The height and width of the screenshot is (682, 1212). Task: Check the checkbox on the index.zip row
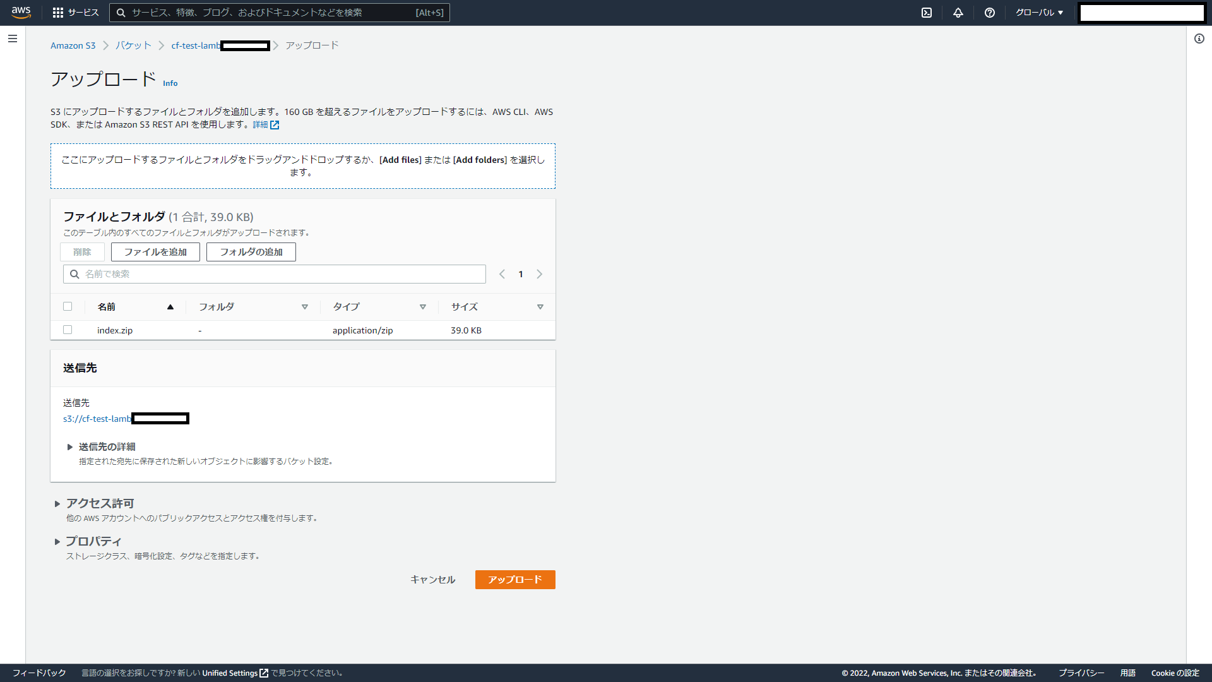point(68,330)
